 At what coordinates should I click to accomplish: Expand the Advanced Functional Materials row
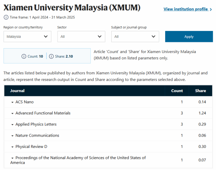coord(13,113)
